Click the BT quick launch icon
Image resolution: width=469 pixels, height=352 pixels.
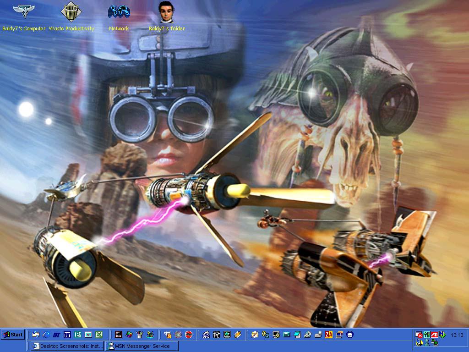coord(57,335)
